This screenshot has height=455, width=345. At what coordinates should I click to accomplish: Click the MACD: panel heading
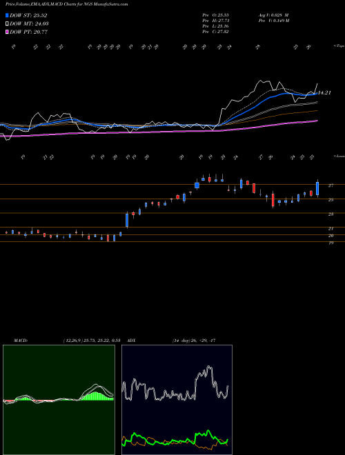pos(20,341)
